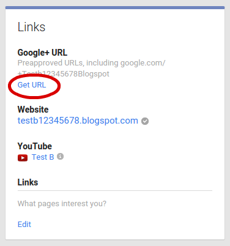Click the bold Links subsection heading
230x246 pixels.
(x=28, y=182)
